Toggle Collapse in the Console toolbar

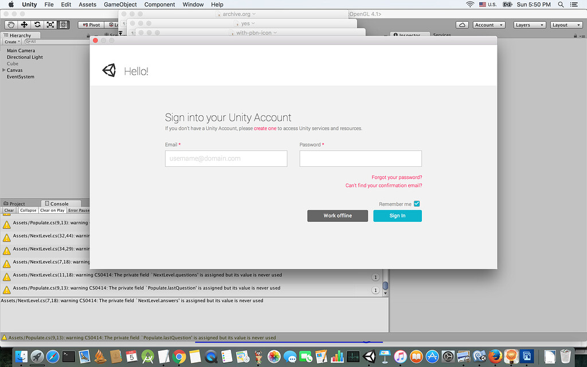click(x=28, y=210)
